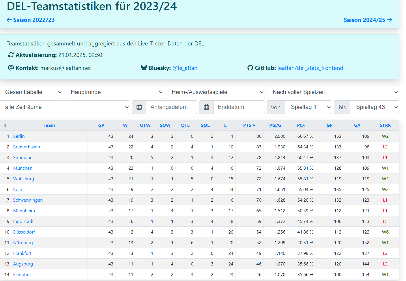Sort table by STRK column header
This screenshot has height=281, width=406.
[385, 125]
